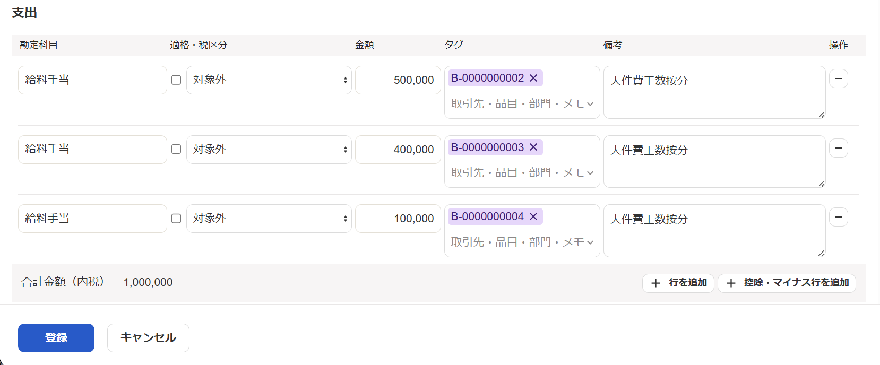The width and height of the screenshot is (880, 365).
Task: Remove tag B-0000000002 with its X icon
Action: [533, 78]
